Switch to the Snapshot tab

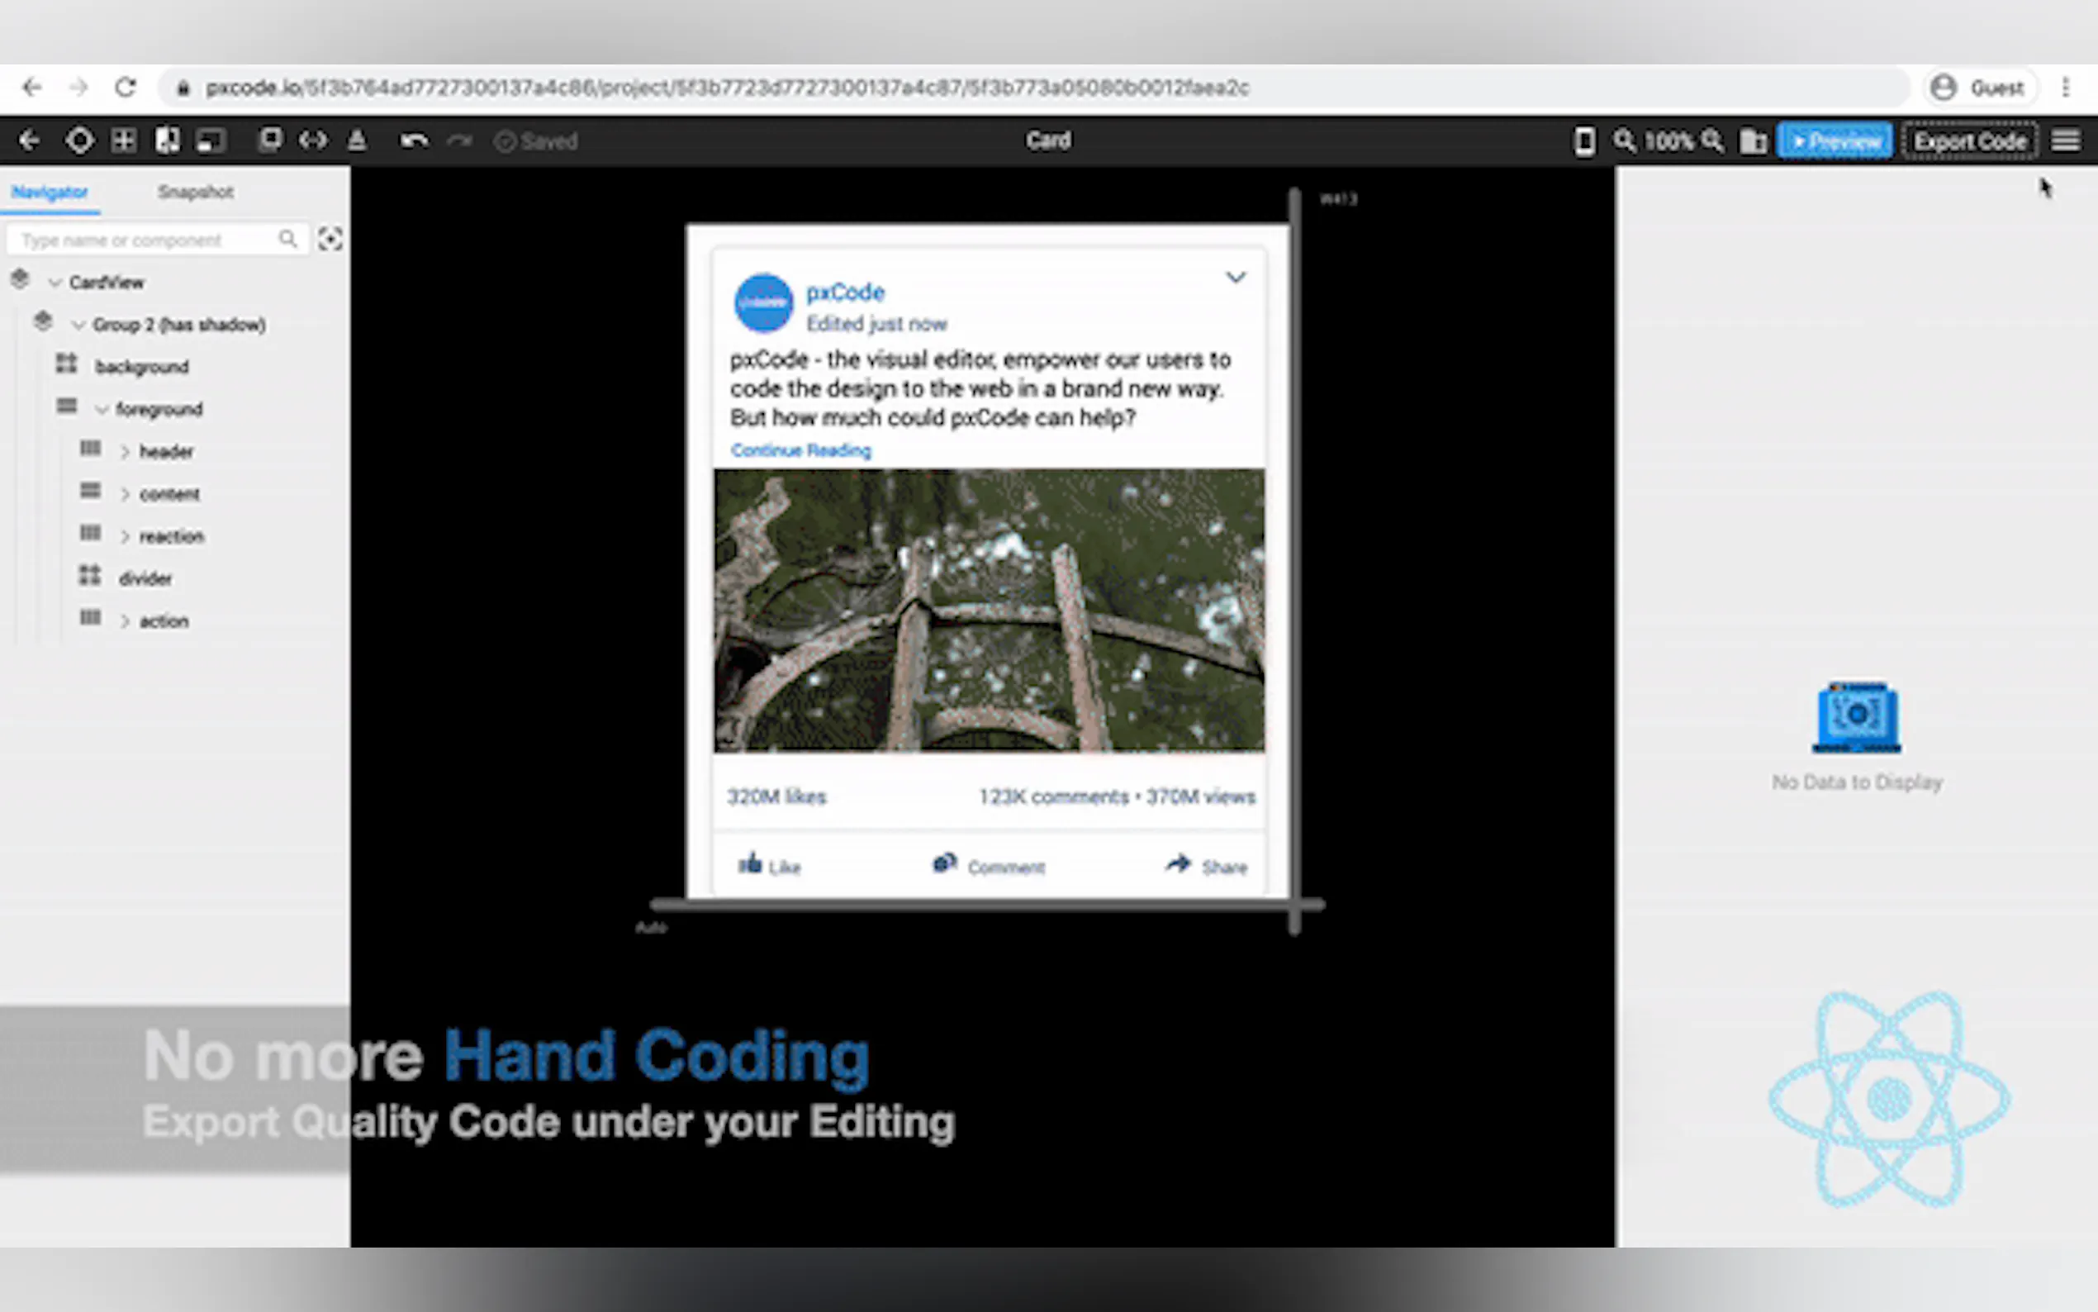195,192
